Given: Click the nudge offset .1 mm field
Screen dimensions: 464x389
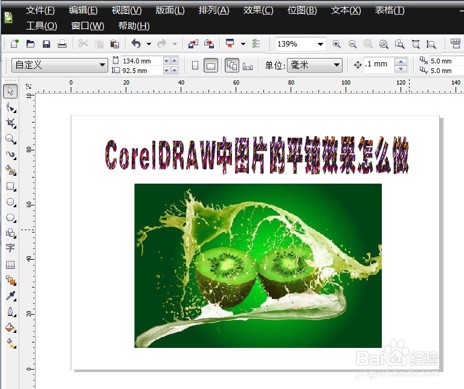Looking at the screenshot, I should coord(379,65).
